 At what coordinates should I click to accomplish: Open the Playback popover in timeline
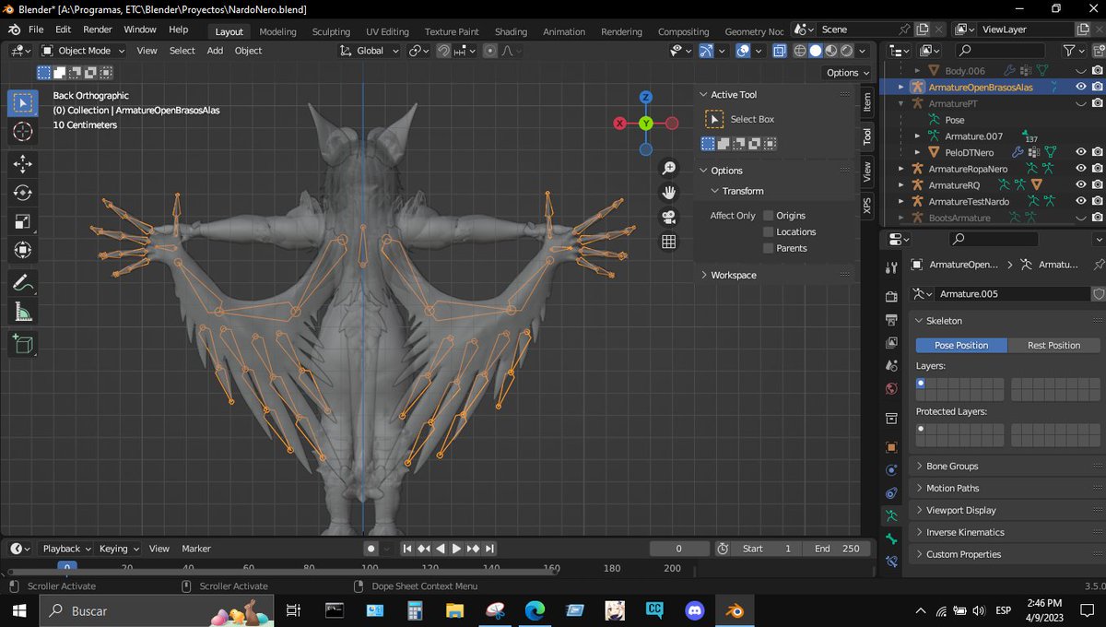(66, 549)
